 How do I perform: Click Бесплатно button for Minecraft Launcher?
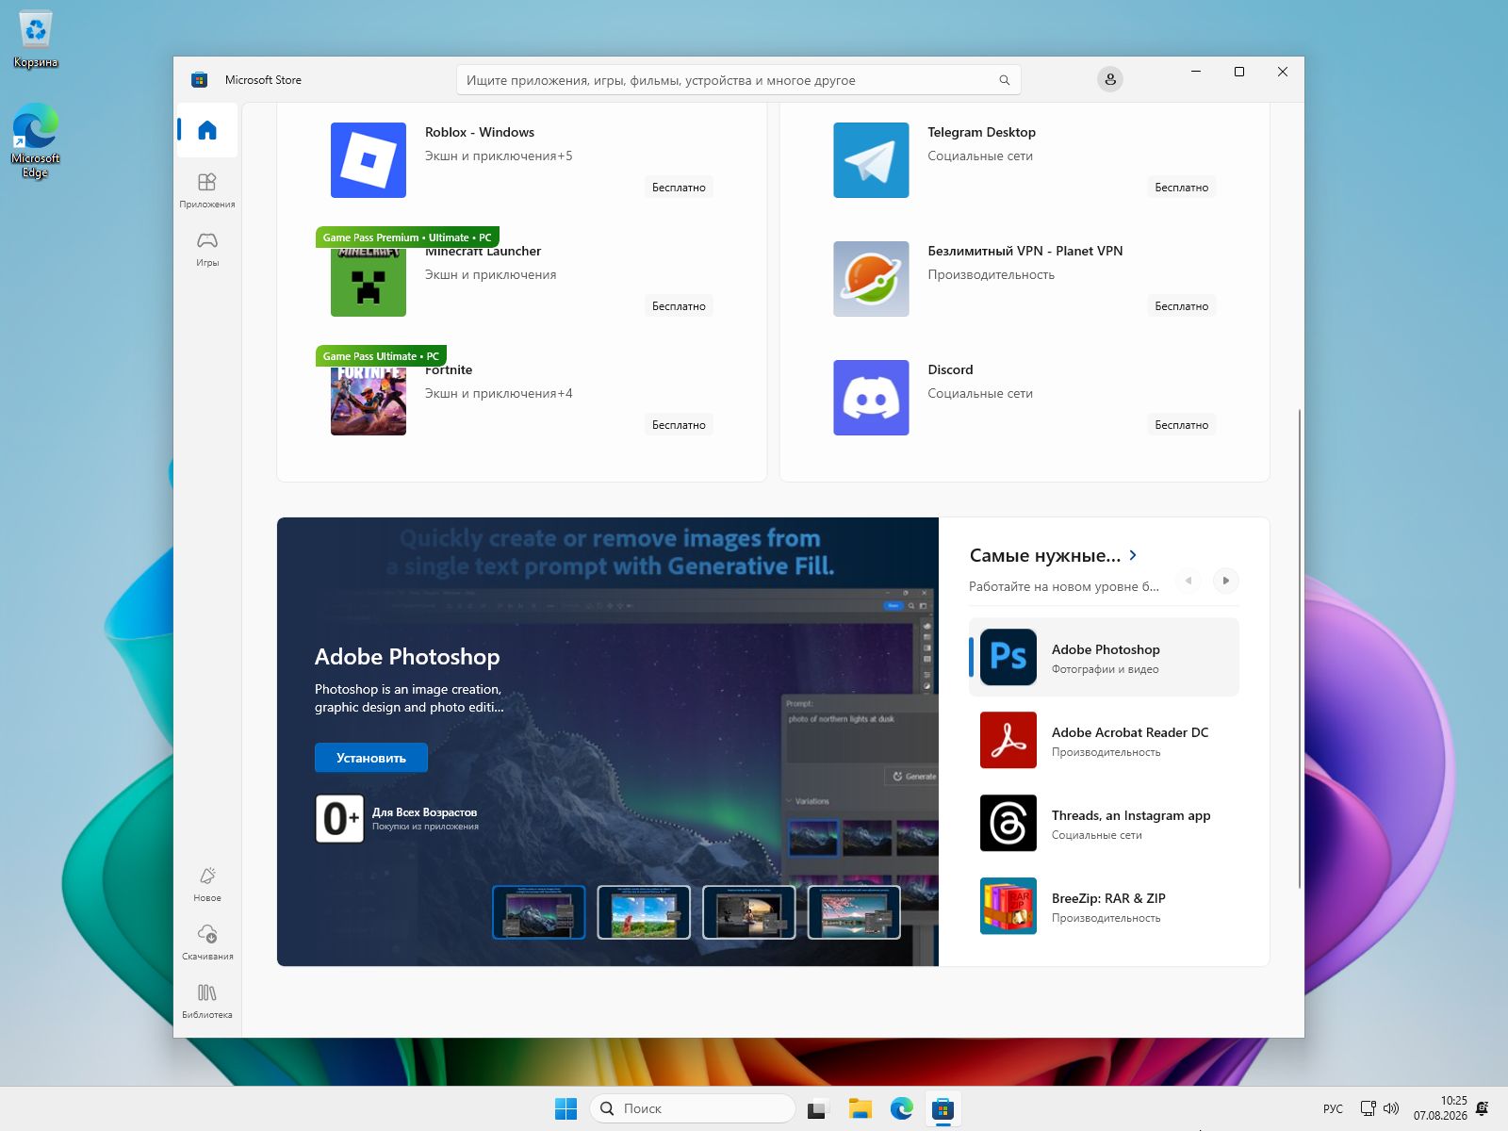[679, 306]
